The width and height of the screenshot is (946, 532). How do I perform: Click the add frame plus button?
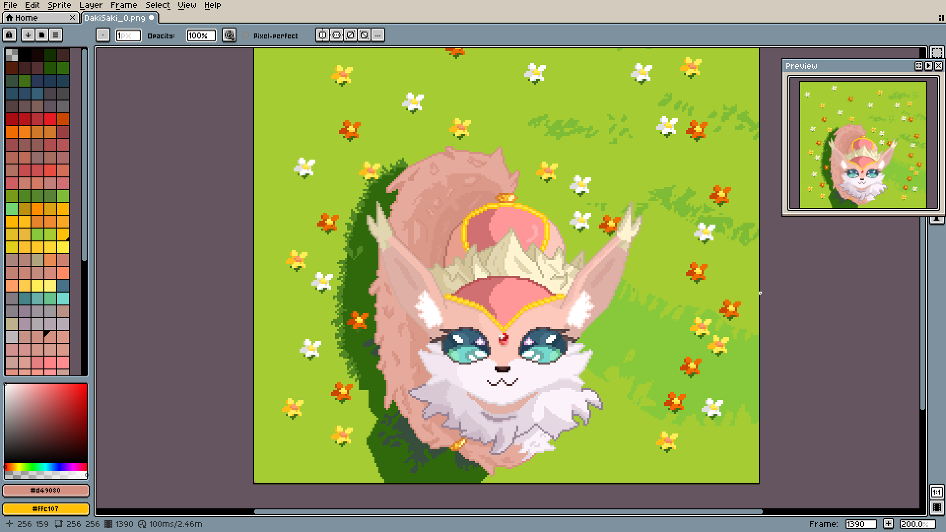888,524
